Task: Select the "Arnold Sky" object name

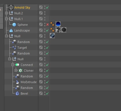Action: point(22,7)
